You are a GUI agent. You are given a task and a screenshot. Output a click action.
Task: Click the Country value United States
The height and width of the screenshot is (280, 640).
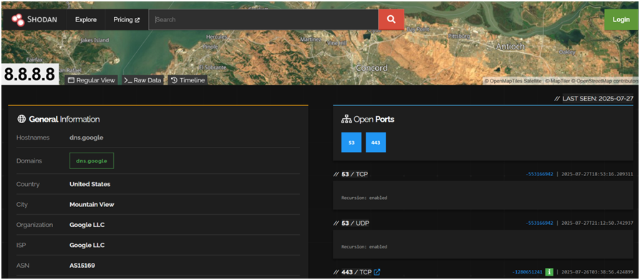(x=89, y=184)
